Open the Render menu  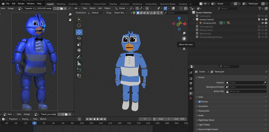click(21, 4)
